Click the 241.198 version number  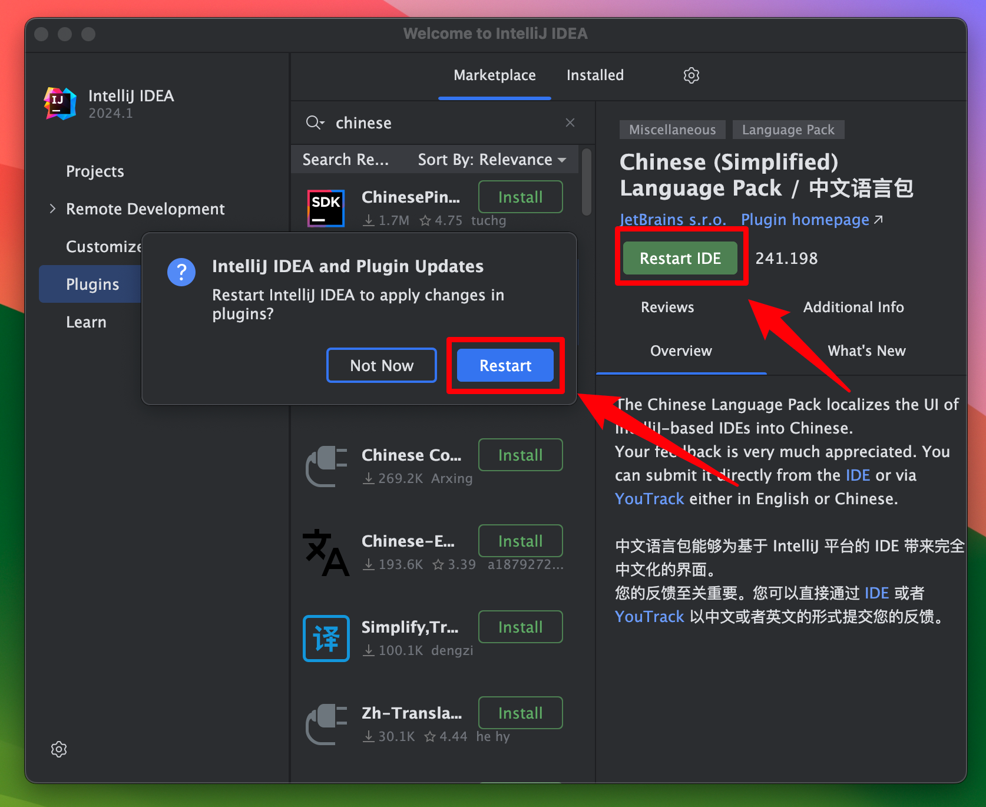[x=786, y=258]
